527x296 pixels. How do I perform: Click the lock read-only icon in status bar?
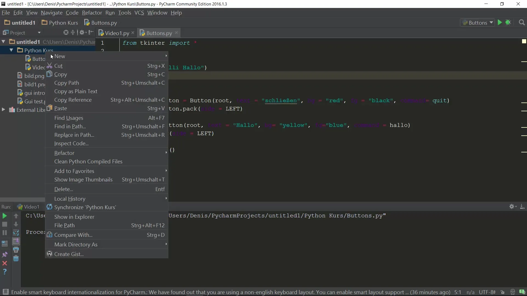click(x=502, y=292)
